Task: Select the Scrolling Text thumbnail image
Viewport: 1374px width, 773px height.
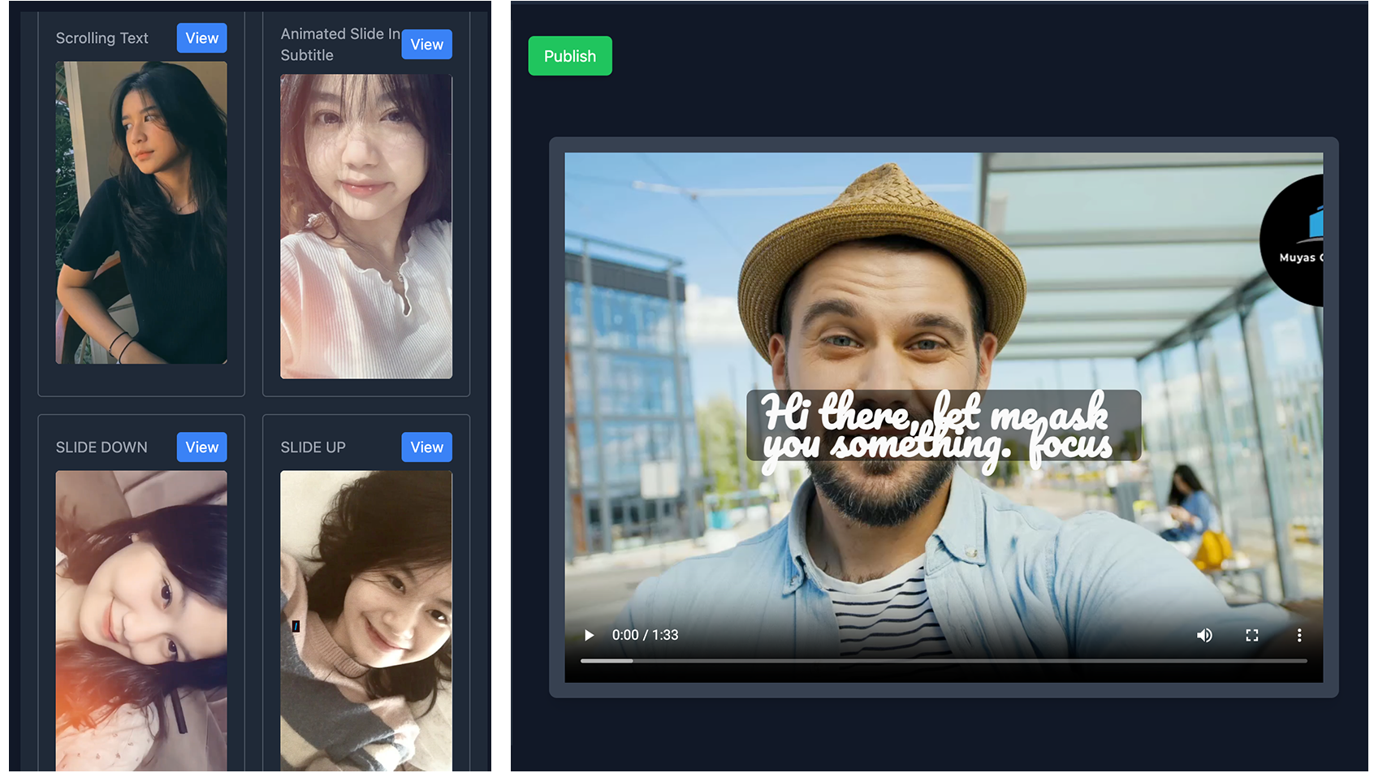Action: click(x=141, y=213)
